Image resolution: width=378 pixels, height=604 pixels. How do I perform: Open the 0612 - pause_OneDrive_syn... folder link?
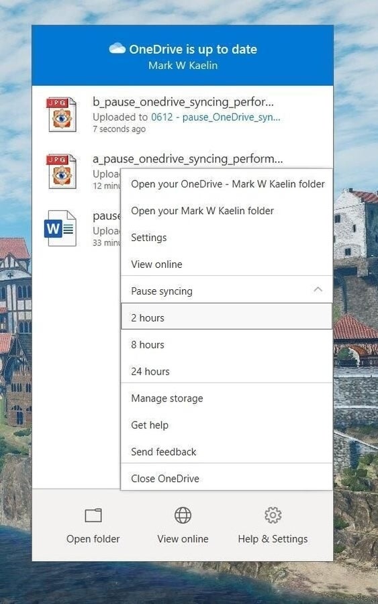[216, 117]
